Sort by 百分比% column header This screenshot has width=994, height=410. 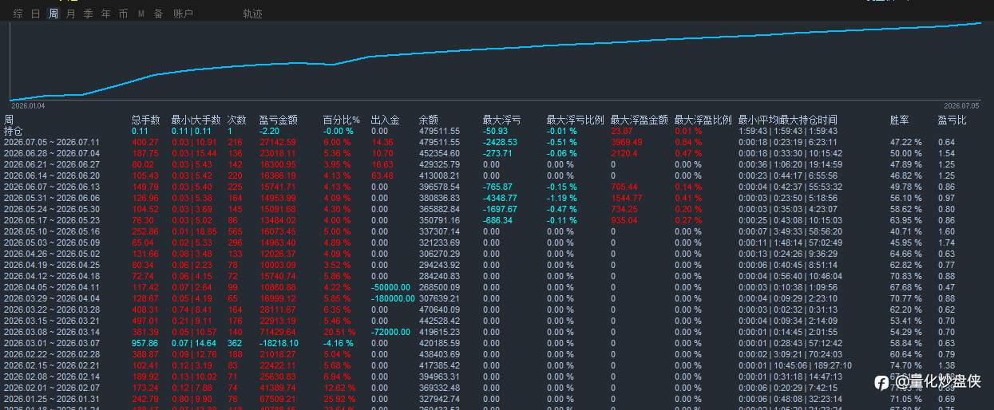342,120
